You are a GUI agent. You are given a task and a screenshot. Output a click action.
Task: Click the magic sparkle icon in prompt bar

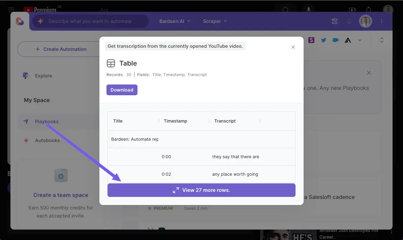click(40, 21)
